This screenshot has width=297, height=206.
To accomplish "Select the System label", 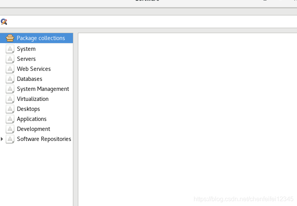I will coord(26,49).
